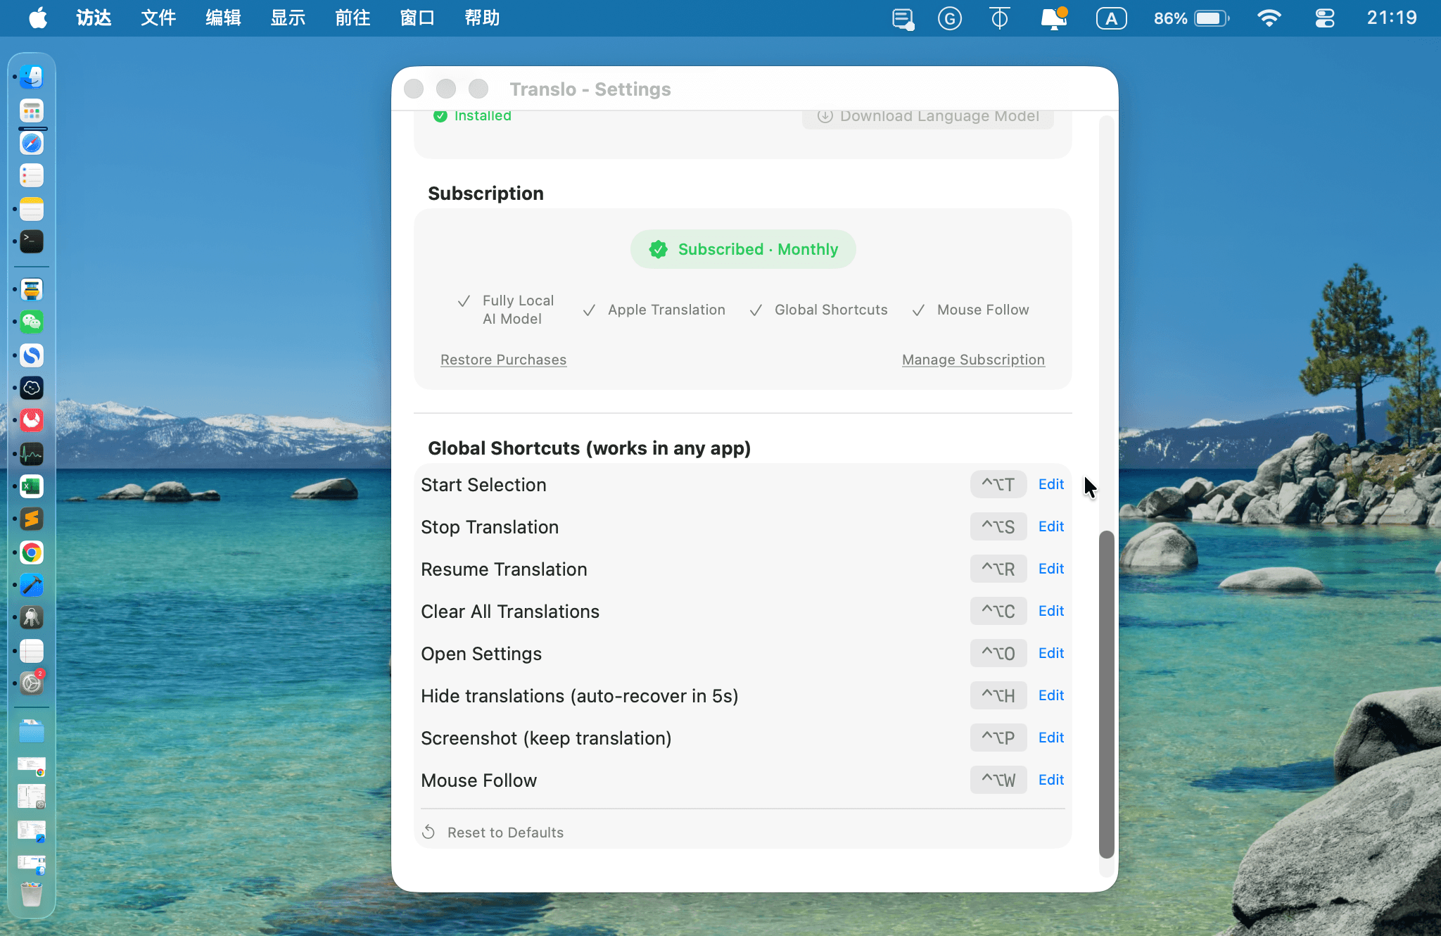Click Manage Subscription link

[973, 360]
